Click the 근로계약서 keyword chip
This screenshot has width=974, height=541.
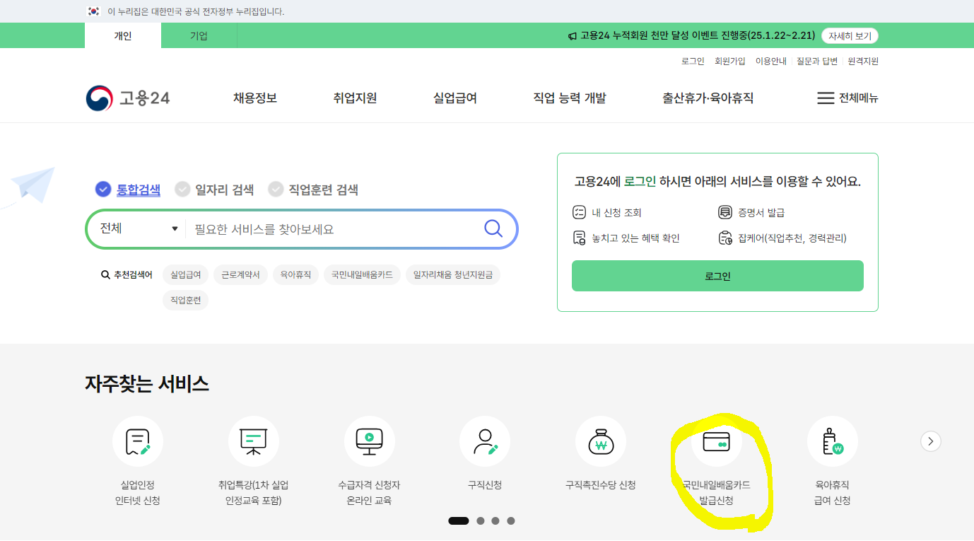click(241, 274)
